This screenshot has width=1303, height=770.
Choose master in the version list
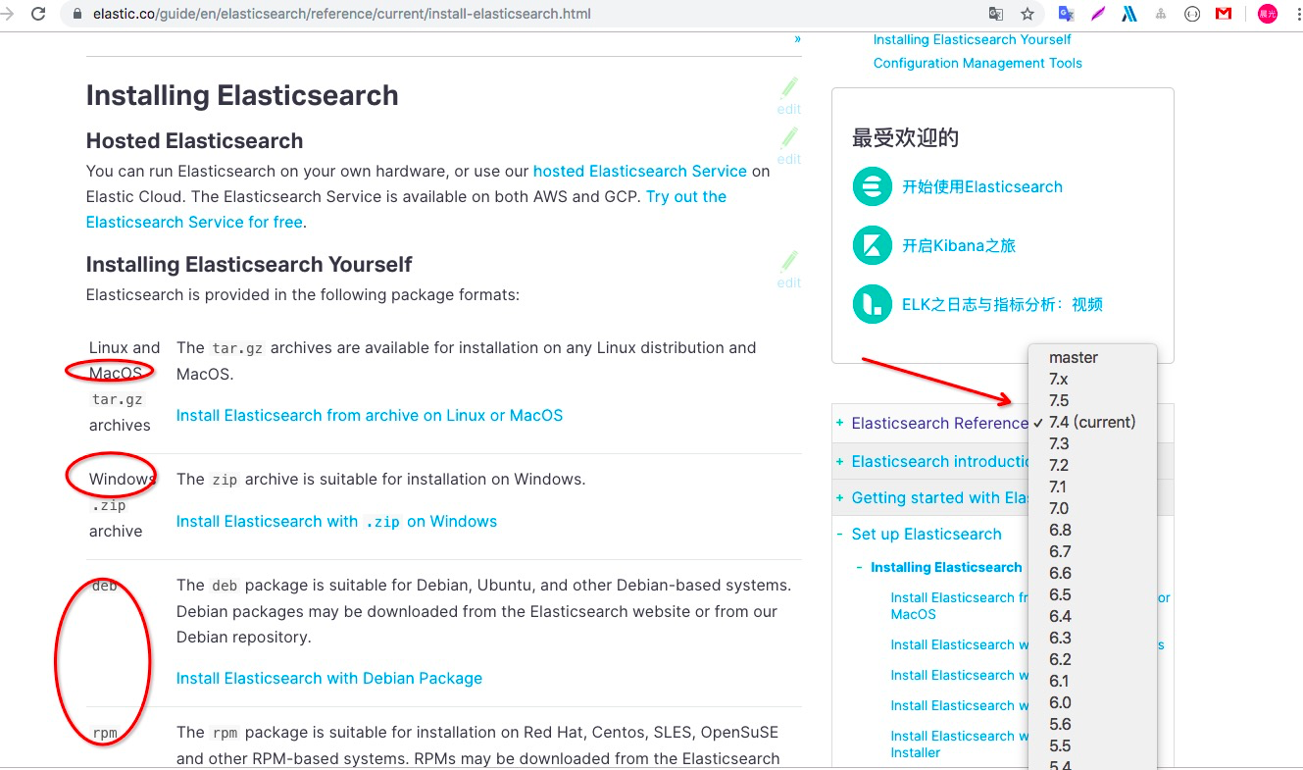(x=1072, y=357)
